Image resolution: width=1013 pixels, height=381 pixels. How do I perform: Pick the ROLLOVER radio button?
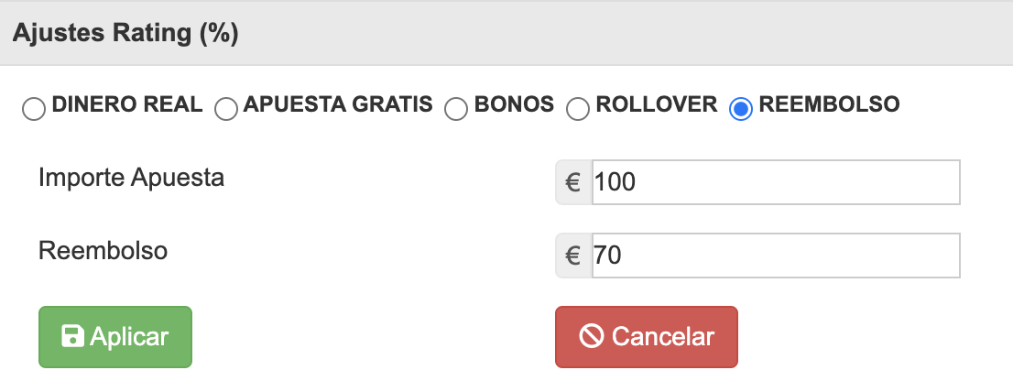tap(577, 110)
